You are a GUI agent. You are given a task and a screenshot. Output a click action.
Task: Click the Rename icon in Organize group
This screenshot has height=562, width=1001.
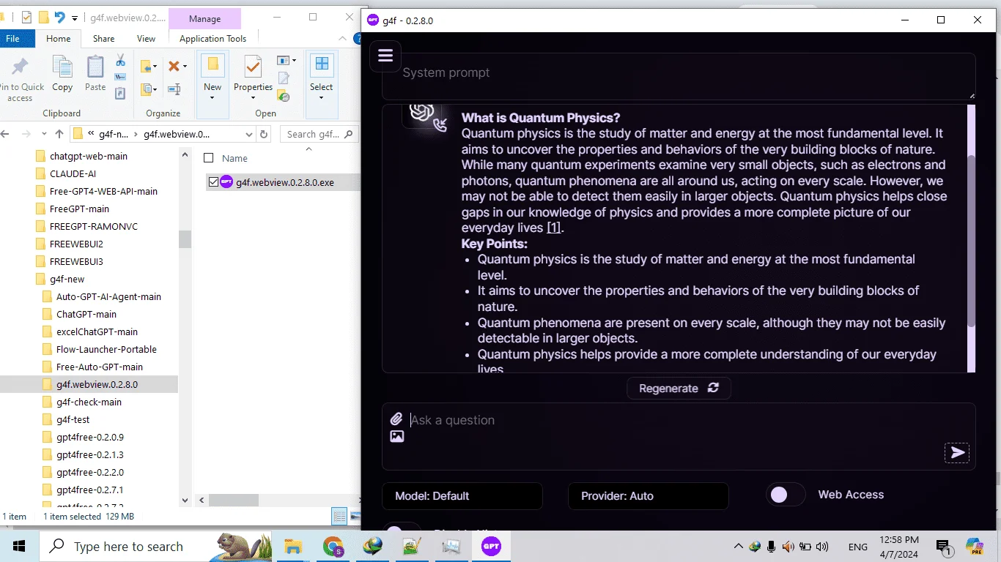[x=174, y=89]
